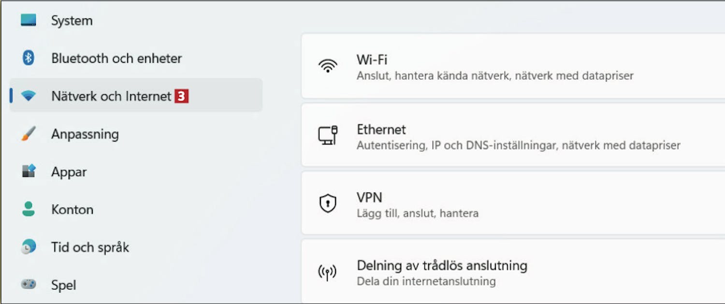Click the Anpassning paintbrush icon
Image resolution: width=725 pixels, height=304 pixels.
(x=29, y=134)
